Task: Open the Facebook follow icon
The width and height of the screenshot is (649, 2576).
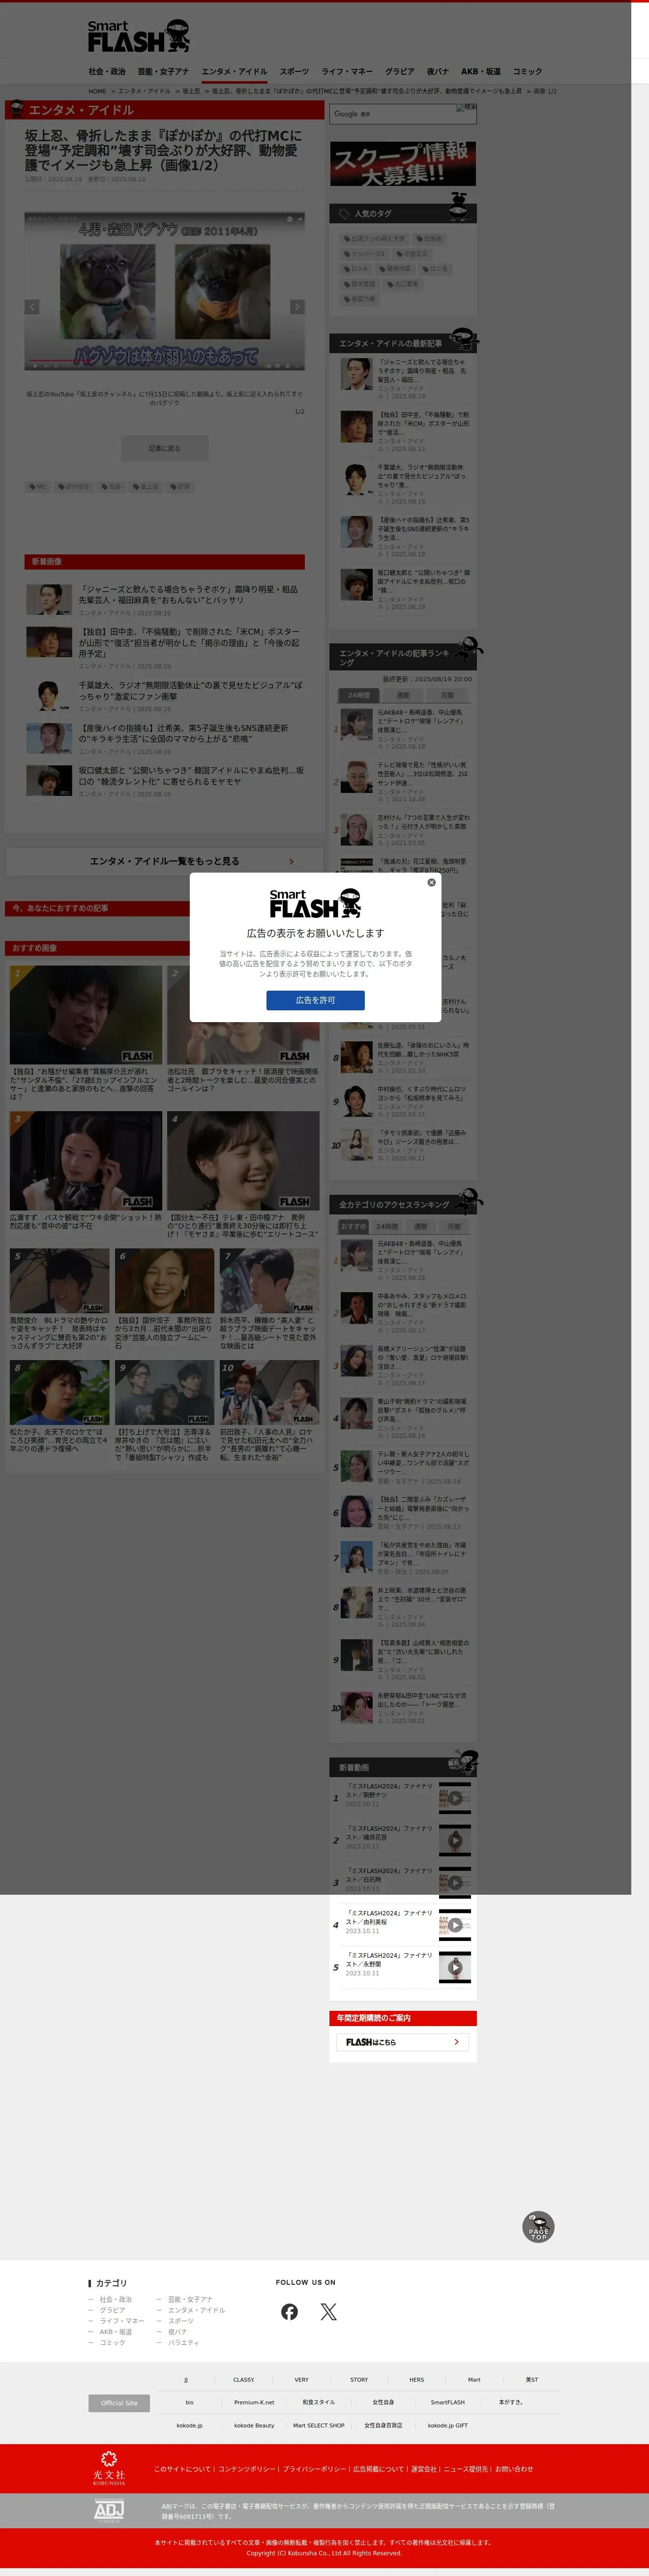Action: [289, 2311]
